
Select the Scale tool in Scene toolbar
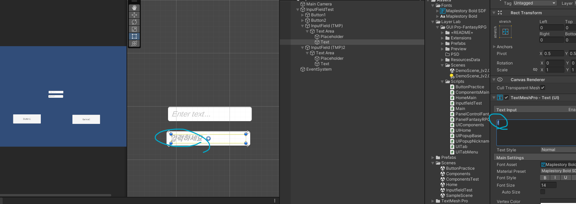(x=134, y=29)
